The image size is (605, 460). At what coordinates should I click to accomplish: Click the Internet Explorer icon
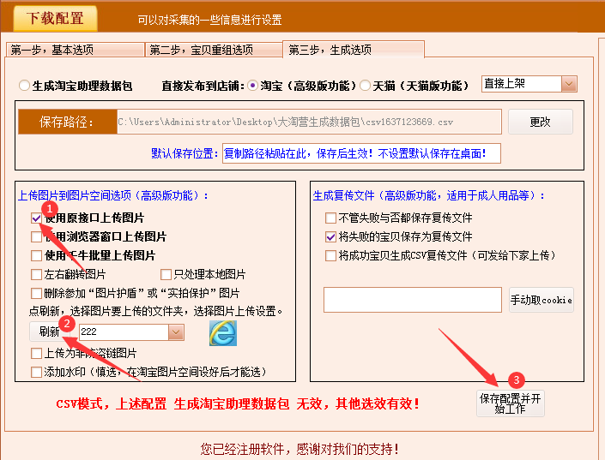[222, 333]
